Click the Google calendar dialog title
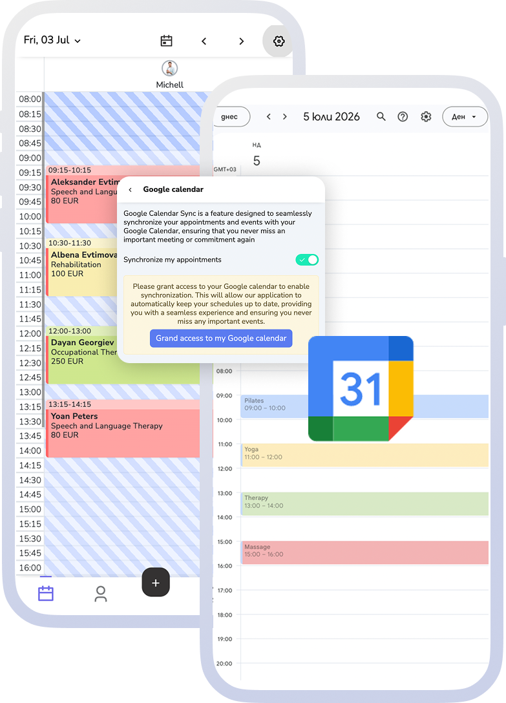Screen dimensions: 506x703 point(173,189)
